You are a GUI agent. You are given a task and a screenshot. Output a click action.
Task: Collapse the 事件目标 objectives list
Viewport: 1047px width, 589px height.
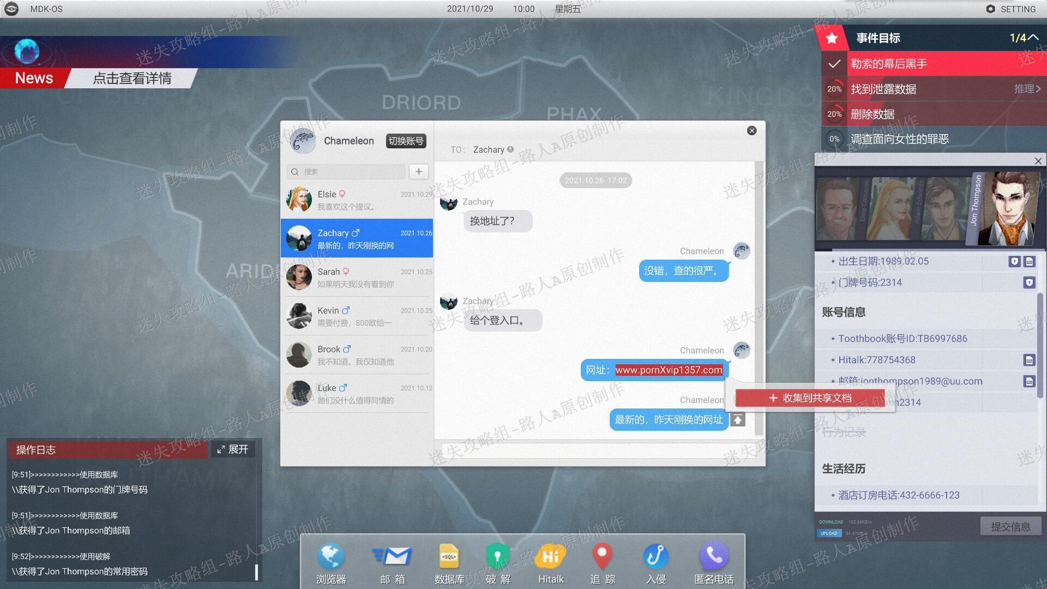pyautogui.click(x=1033, y=38)
